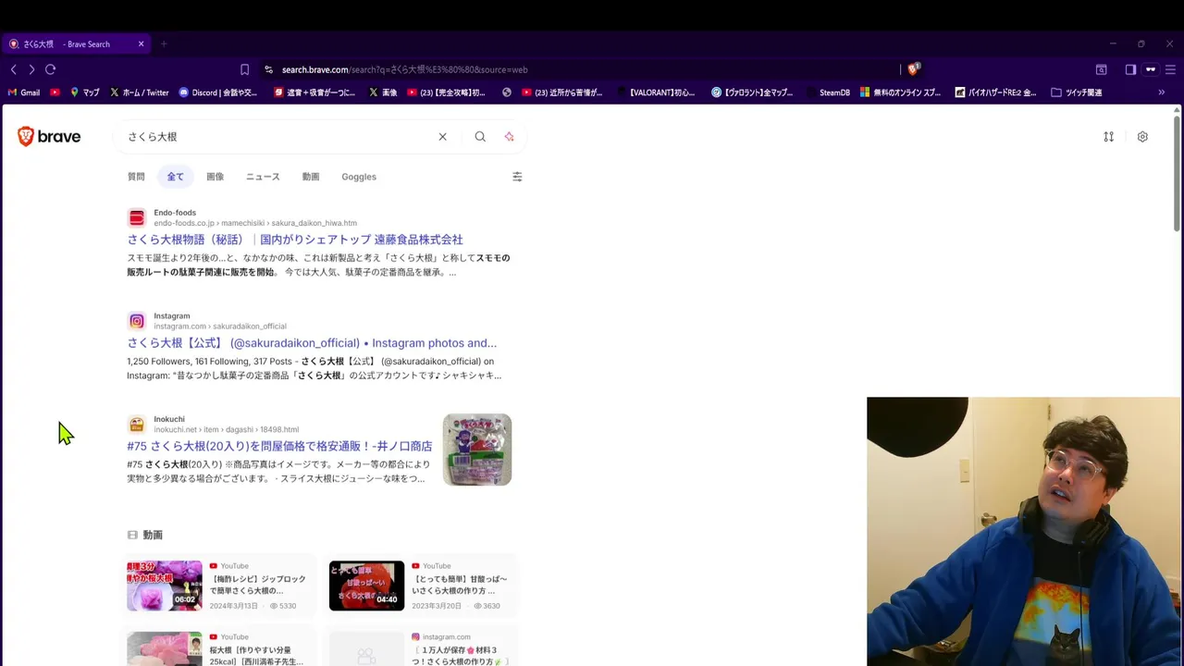Open the private window glasses icon

tap(1151, 69)
